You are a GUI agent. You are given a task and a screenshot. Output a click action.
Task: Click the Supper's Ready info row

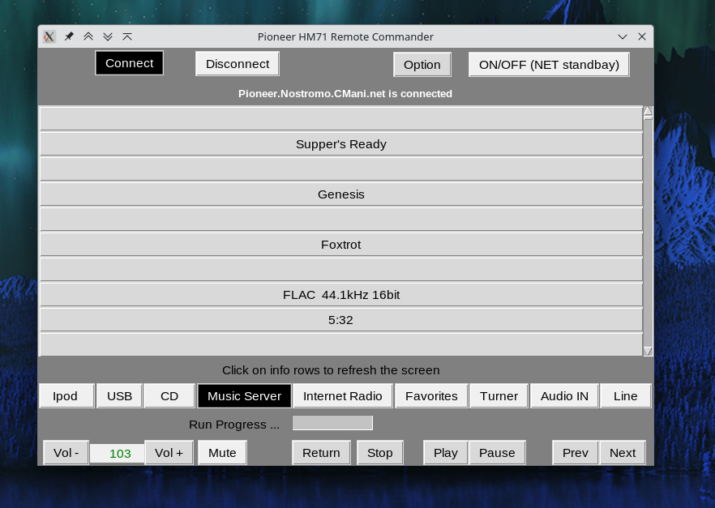[x=341, y=144]
